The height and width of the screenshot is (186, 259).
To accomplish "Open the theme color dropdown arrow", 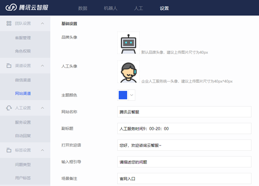I will [132, 95].
